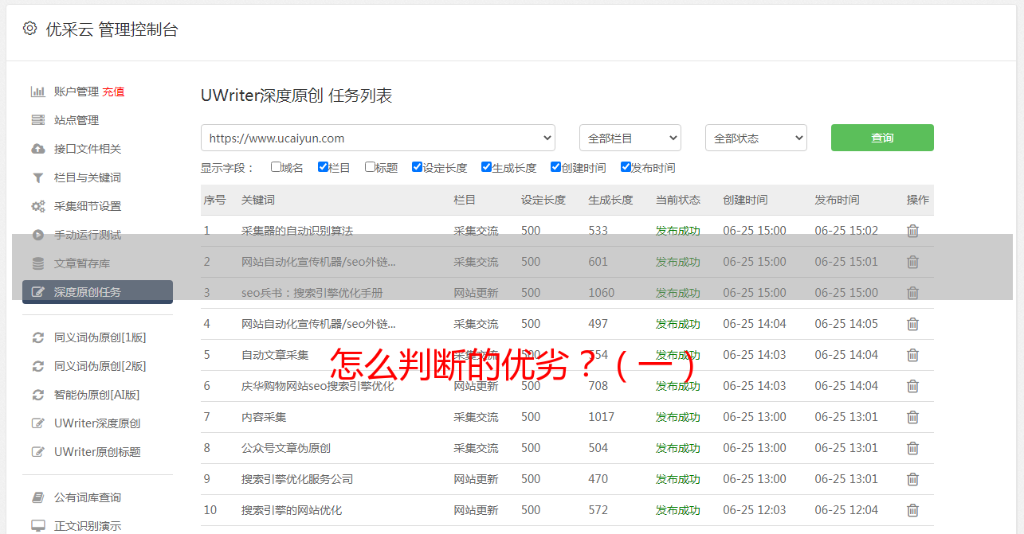Uncheck the 设定长度 field checkbox
Image resolution: width=1024 pixels, height=534 pixels.
417,167
